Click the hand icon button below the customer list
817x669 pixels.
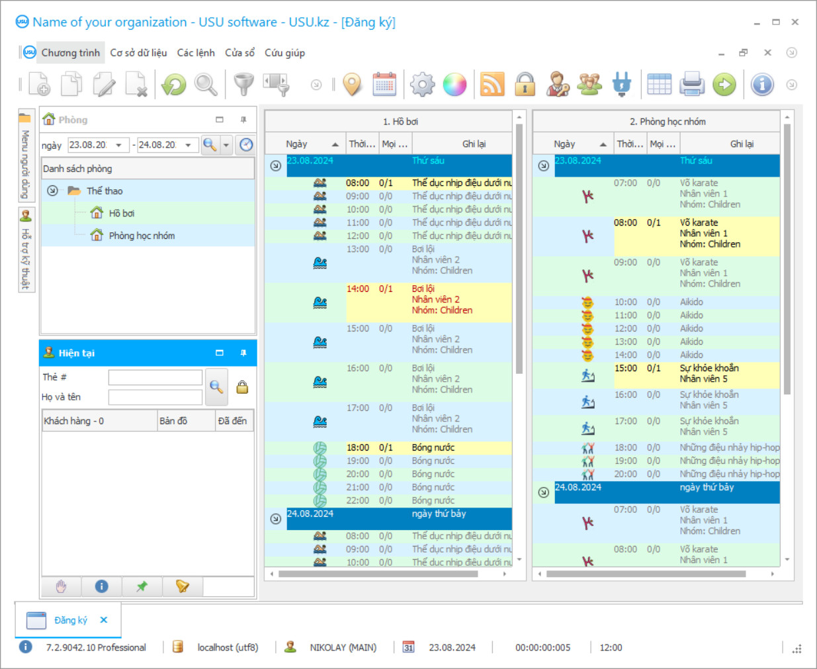[62, 586]
